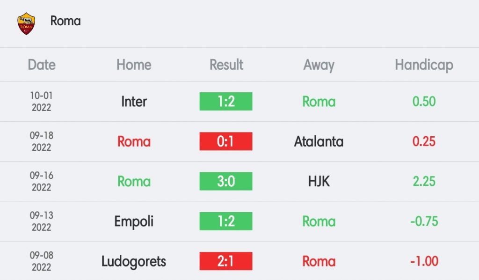Open the red 0:1 Roma vs Atalanta result

tap(226, 141)
